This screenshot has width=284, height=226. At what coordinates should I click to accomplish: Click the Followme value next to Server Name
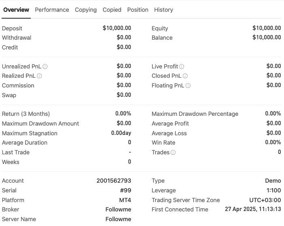click(118, 219)
